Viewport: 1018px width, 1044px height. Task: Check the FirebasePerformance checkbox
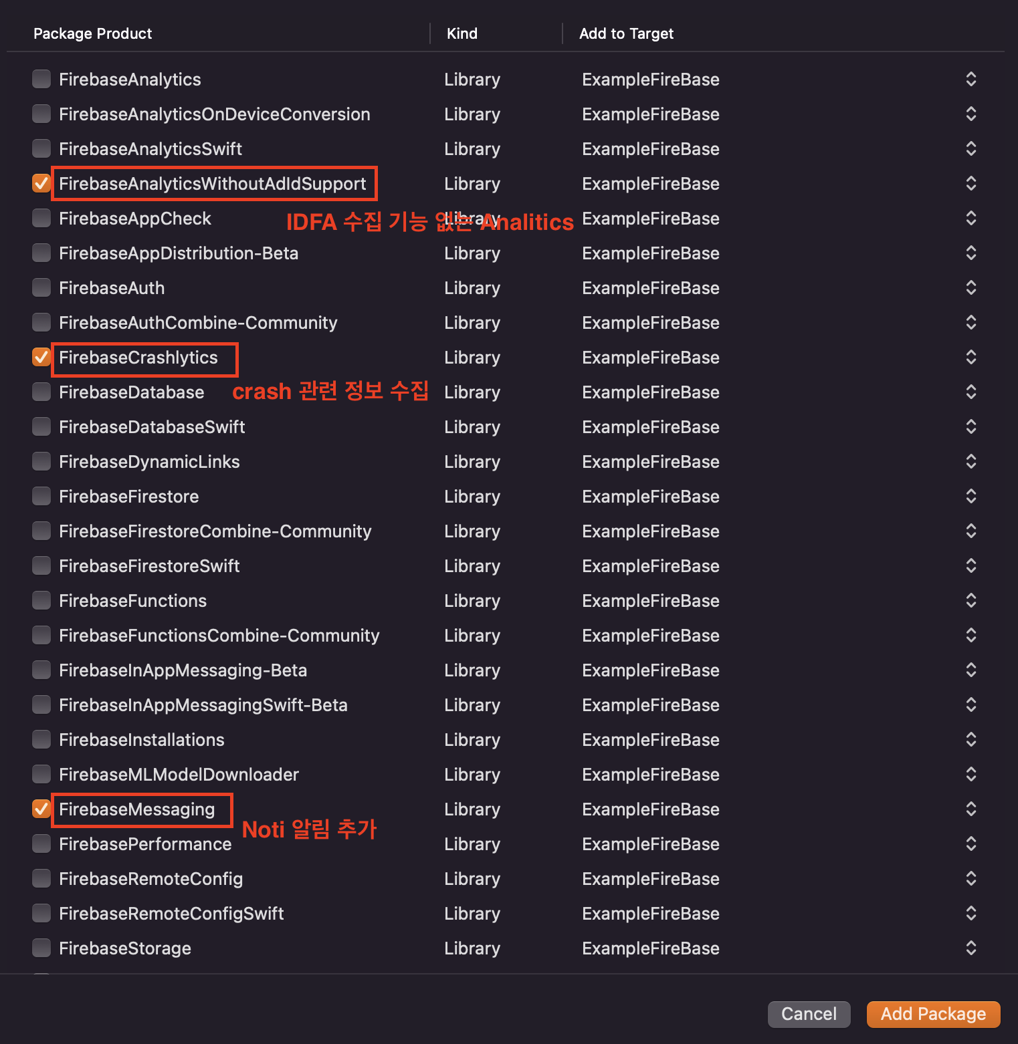pyautogui.click(x=41, y=843)
